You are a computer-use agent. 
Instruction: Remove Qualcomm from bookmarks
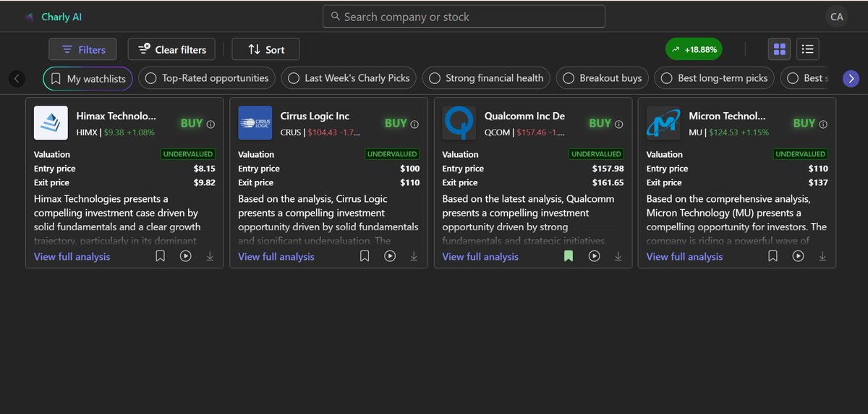tap(569, 256)
